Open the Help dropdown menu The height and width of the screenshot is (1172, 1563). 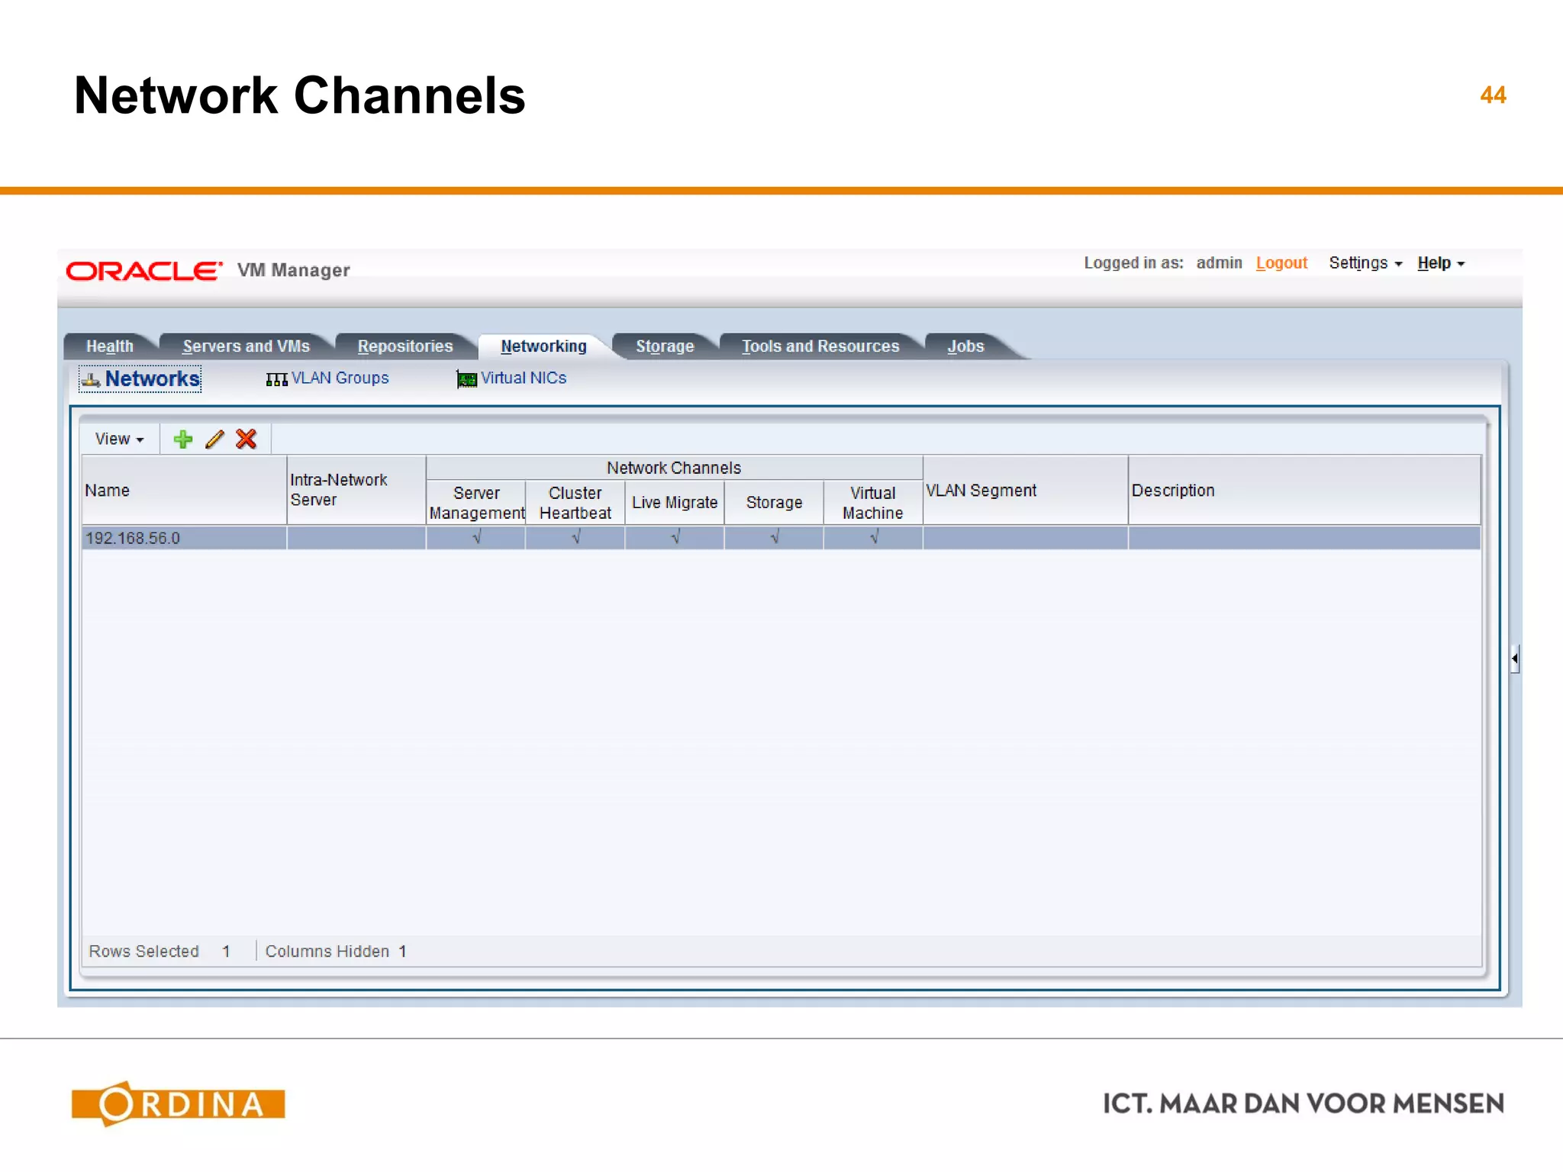click(1441, 263)
